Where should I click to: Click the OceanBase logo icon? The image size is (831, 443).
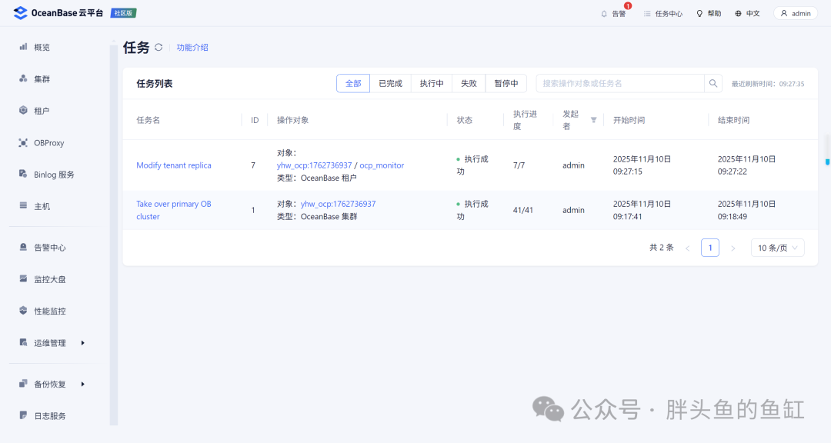click(20, 13)
